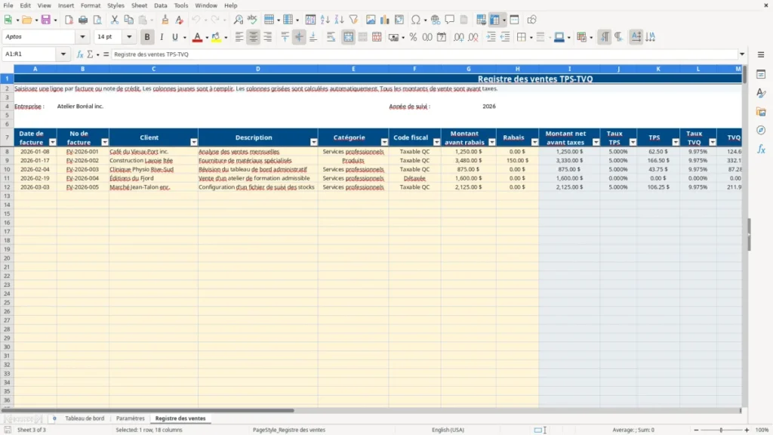Expand the Client column filter dropdown
The width and height of the screenshot is (773, 435).
(x=194, y=142)
